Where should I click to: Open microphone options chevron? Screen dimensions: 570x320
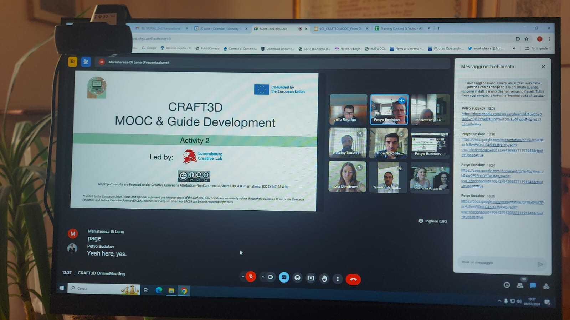243,277
